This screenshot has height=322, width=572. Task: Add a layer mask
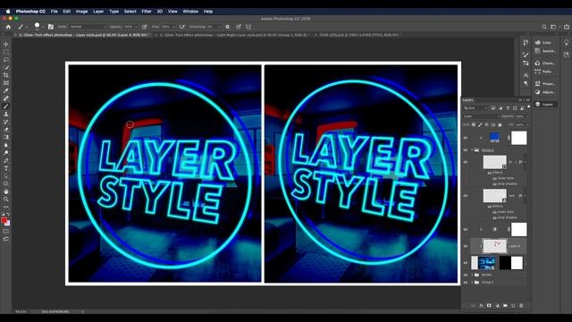[x=489, y=306]
